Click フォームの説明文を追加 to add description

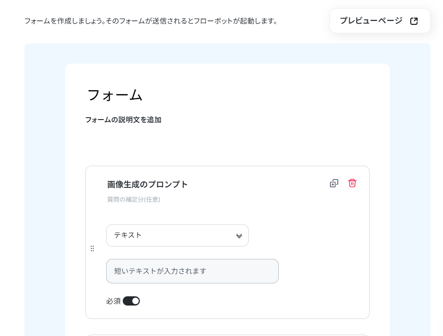123,120
